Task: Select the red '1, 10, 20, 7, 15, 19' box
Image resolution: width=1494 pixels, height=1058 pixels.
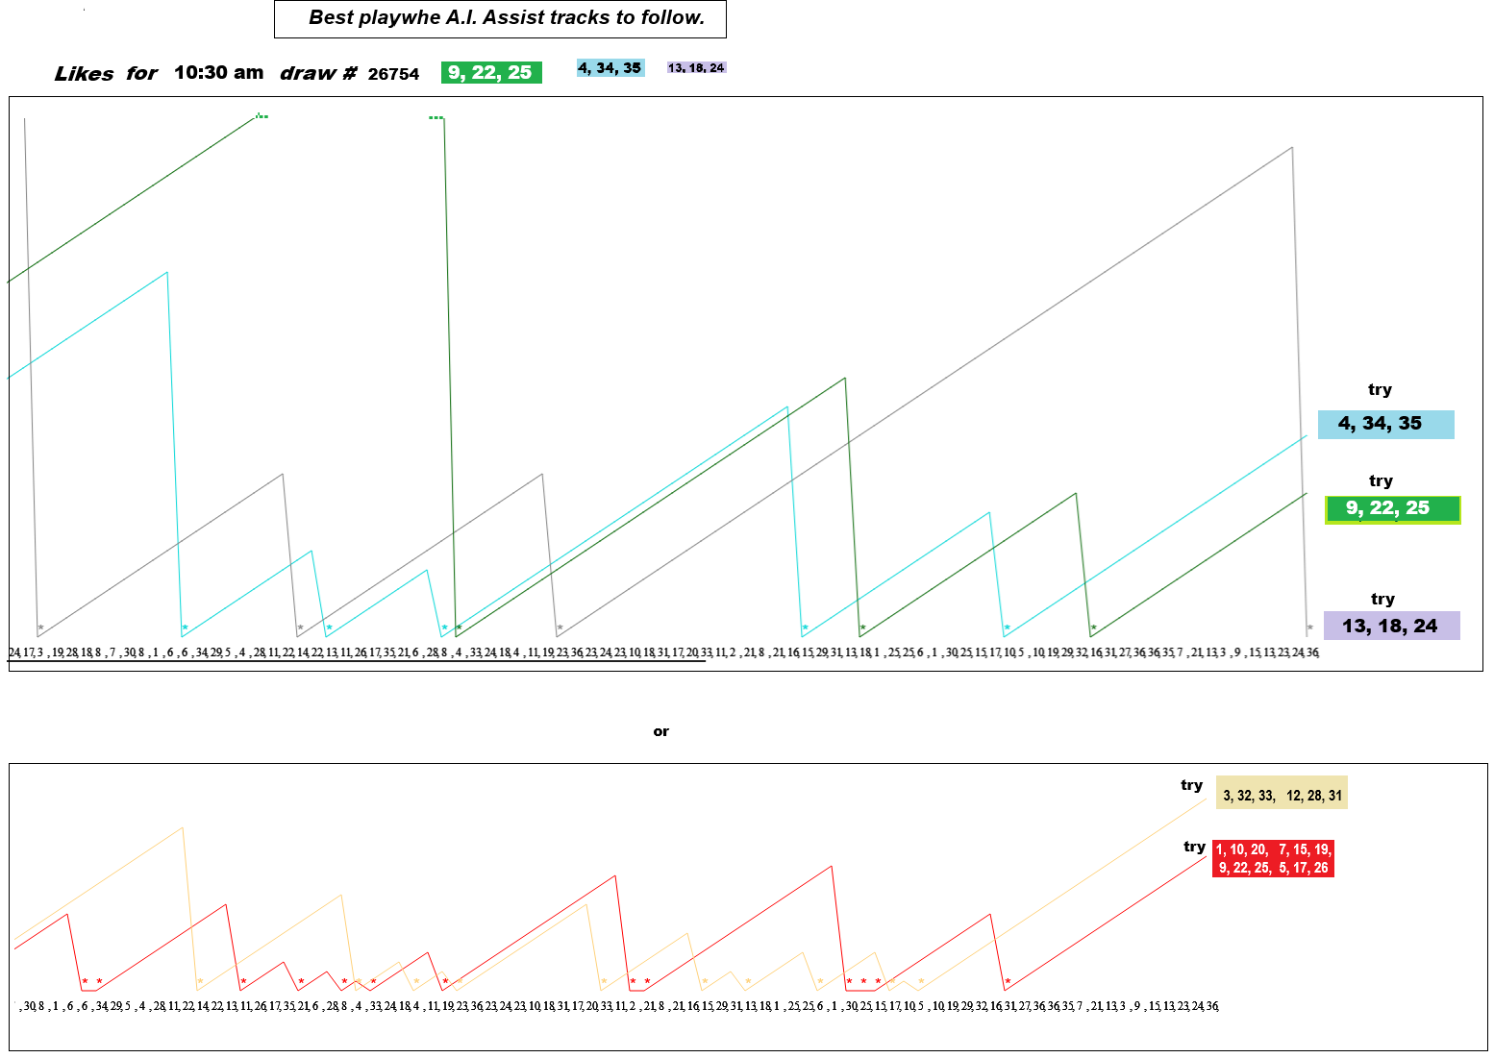Action: 1273,859
